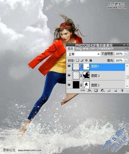This screenshot has height=154, width=129.
Task: Select the 图层 3 mask thumbnail
Action: [x=86, y=75]
